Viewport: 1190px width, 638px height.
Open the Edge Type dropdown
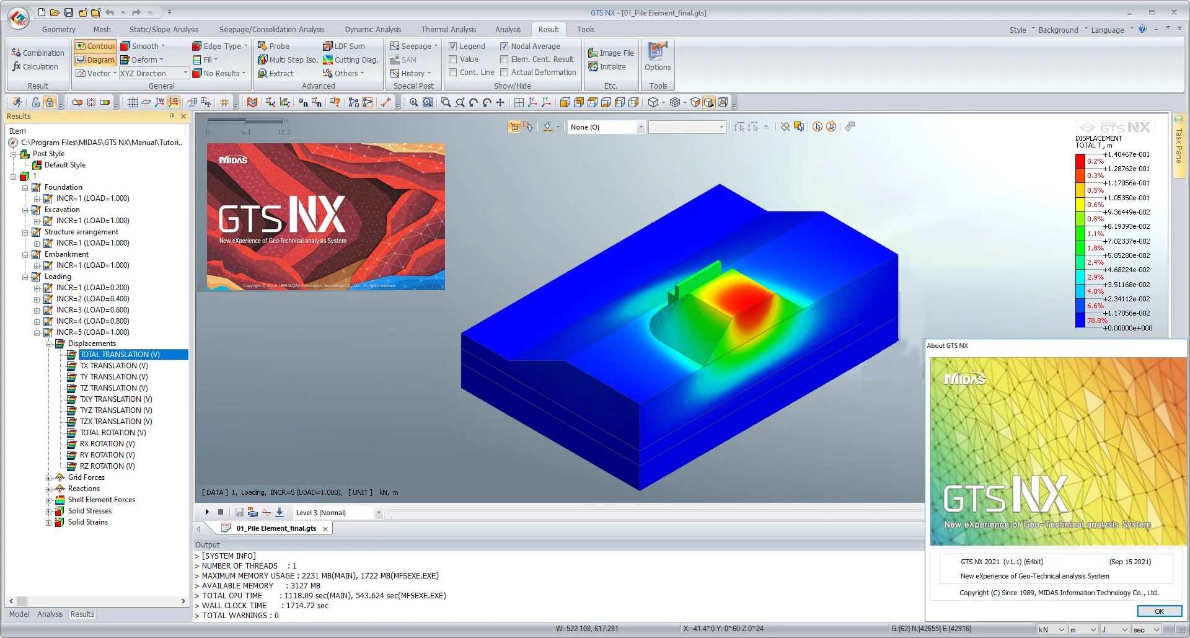(x=220, y=46)
